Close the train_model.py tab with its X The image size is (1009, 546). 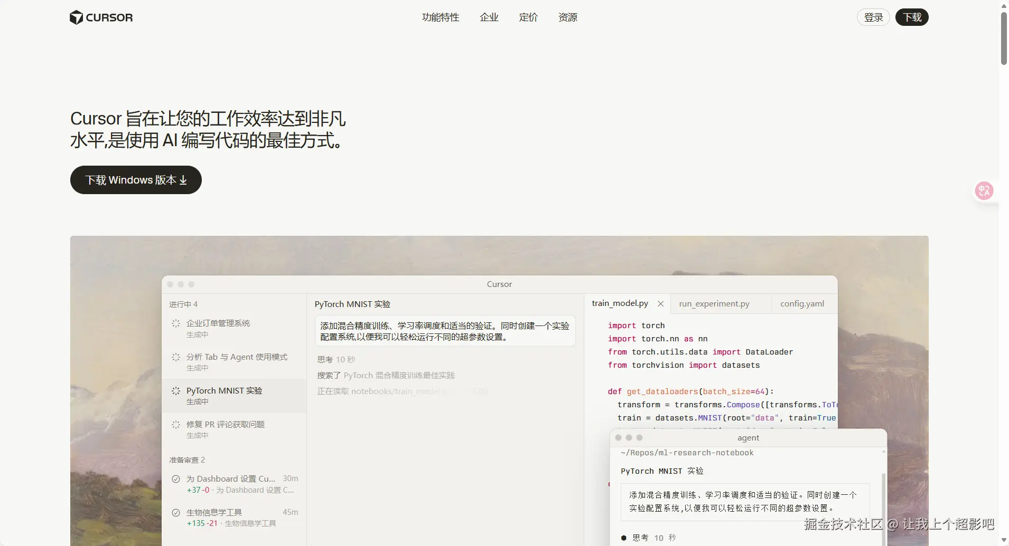[660, 304]
